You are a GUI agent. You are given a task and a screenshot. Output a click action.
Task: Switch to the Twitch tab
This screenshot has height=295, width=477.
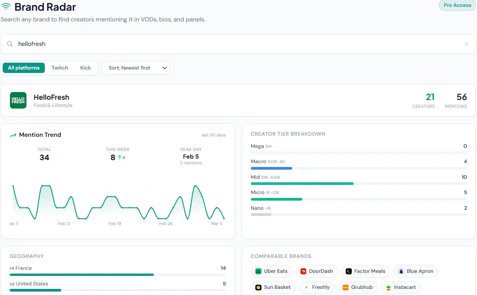pyautogui.click(x=60, y=68)
